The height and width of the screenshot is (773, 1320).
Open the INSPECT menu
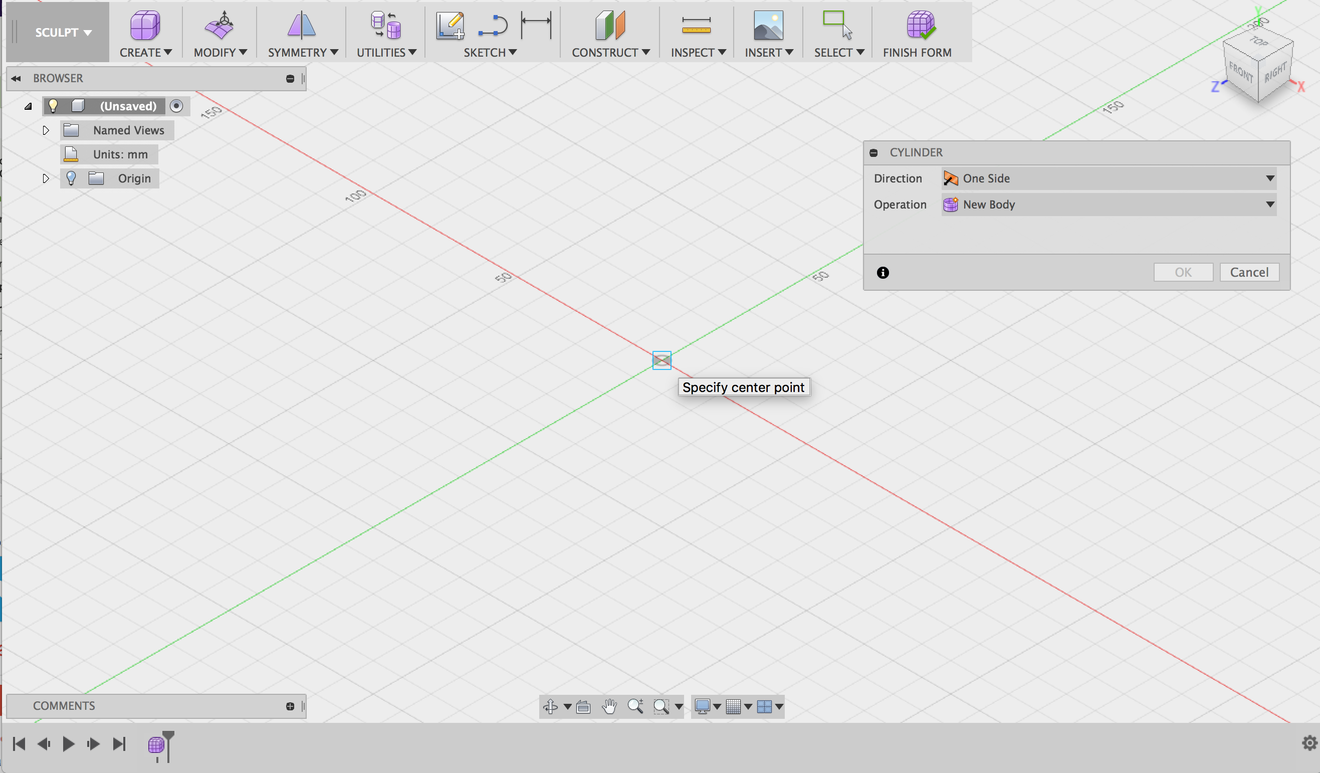(698, 53)
